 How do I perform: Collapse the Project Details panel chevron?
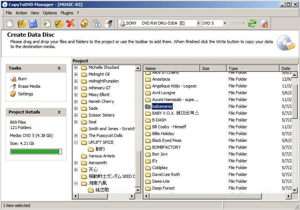pyautogui.click(x=59, y=112)
